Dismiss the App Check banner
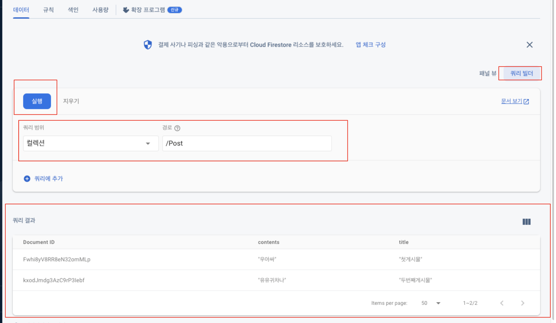556x323 pixels. click(x=529, y=45)
